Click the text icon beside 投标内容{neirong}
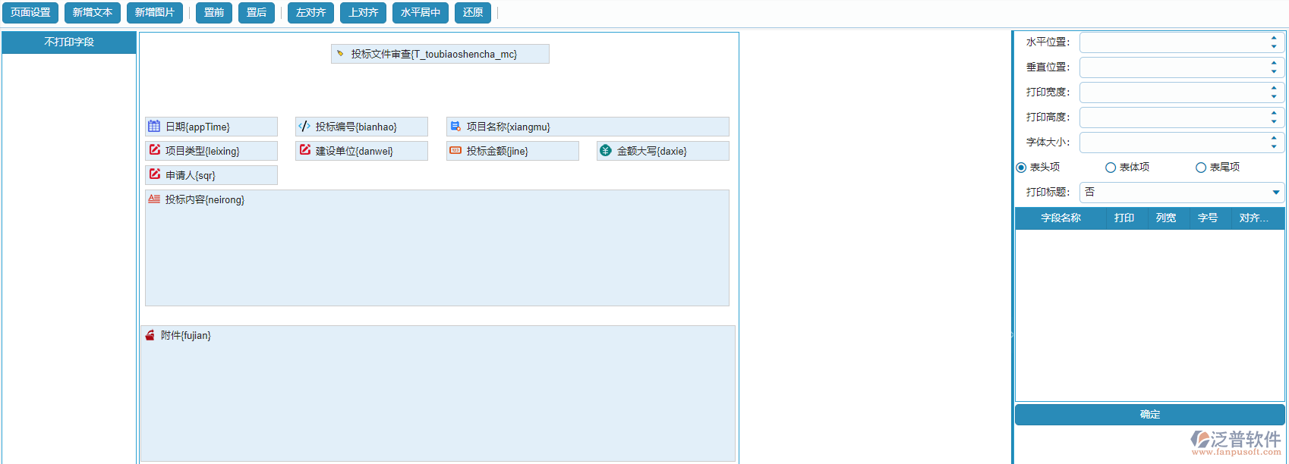This screenshot has height=464, width=1289. 154,199
